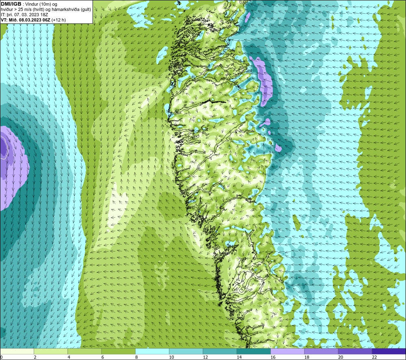Viewport: 406px width, 360px height.
Task: Click the legend scale label '18'
Action: 307,357
